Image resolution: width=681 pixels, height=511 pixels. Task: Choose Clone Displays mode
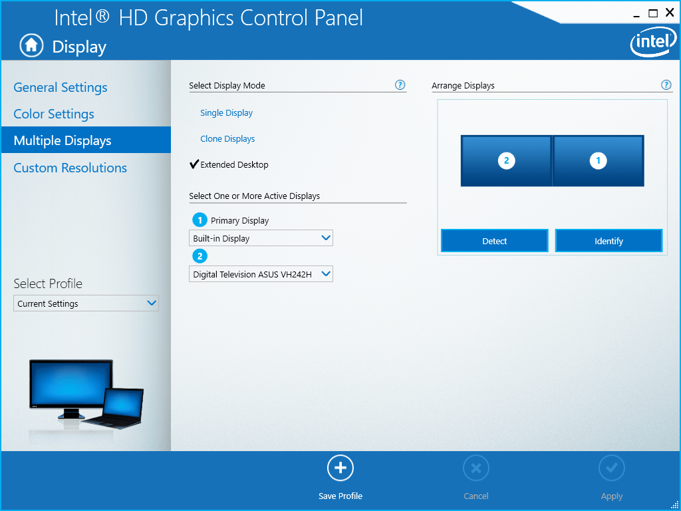[x=227, y=139]
